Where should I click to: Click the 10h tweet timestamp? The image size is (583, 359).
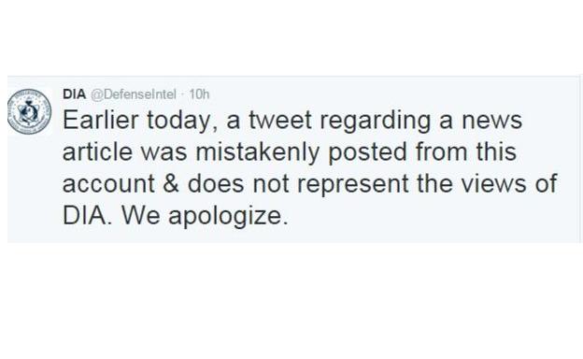tap(199, 94)
